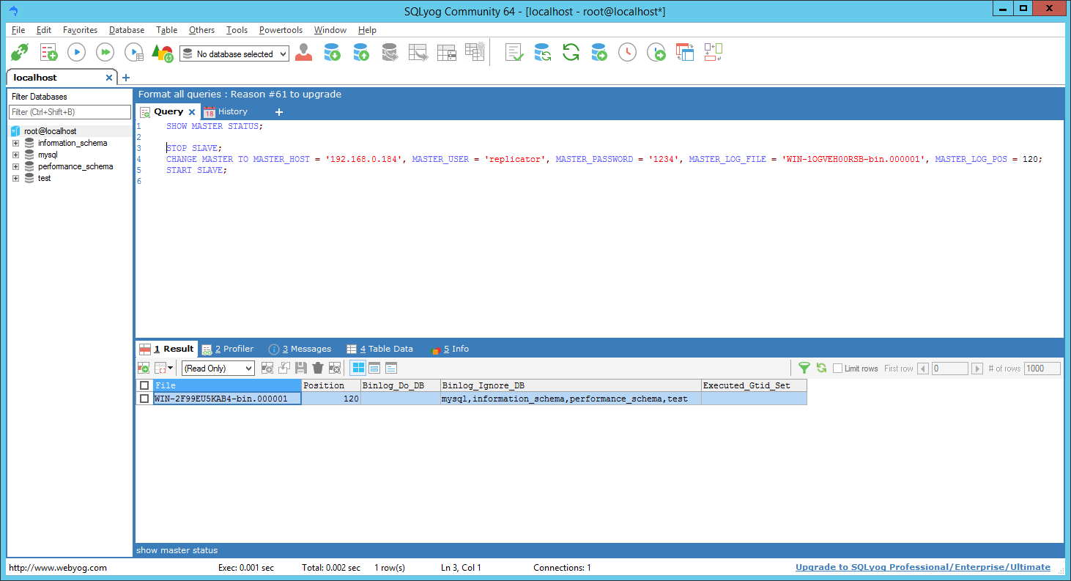1071x581 pixels.
Task: Expand the performance_schema database node
Action: 15,166
